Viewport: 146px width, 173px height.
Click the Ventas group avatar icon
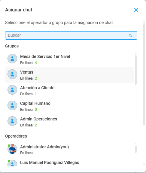(x=12, y=74)
